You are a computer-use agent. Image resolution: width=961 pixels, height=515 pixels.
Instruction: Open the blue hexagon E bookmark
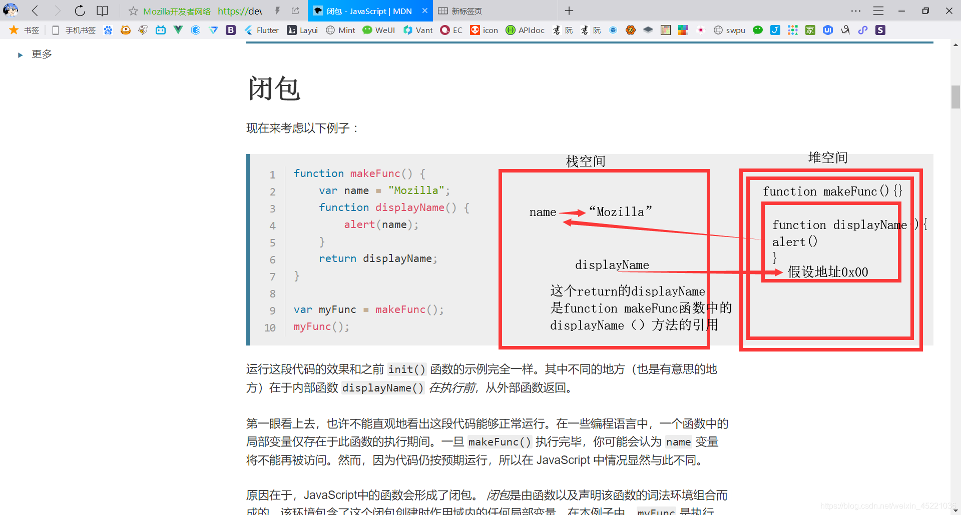click(196, 30)
